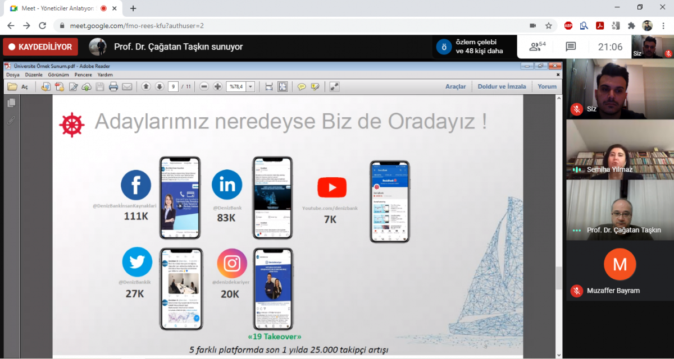Open the page thumbnails panel in the left sidebar
The width and height of the screenshot is (674, 359).
pyautogui.click(x=11, y=103)
